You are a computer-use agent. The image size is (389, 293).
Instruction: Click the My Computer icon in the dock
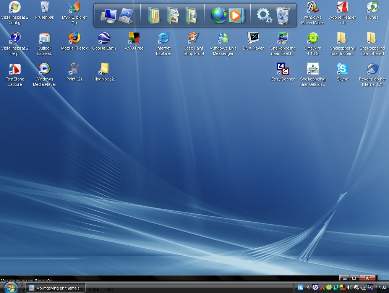(x=108, y=16)
